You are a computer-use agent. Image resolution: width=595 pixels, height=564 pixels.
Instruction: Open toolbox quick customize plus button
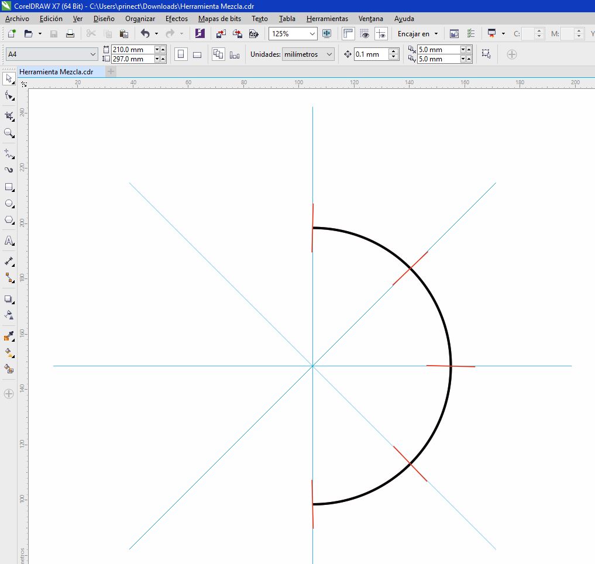[x=9, y=394]
